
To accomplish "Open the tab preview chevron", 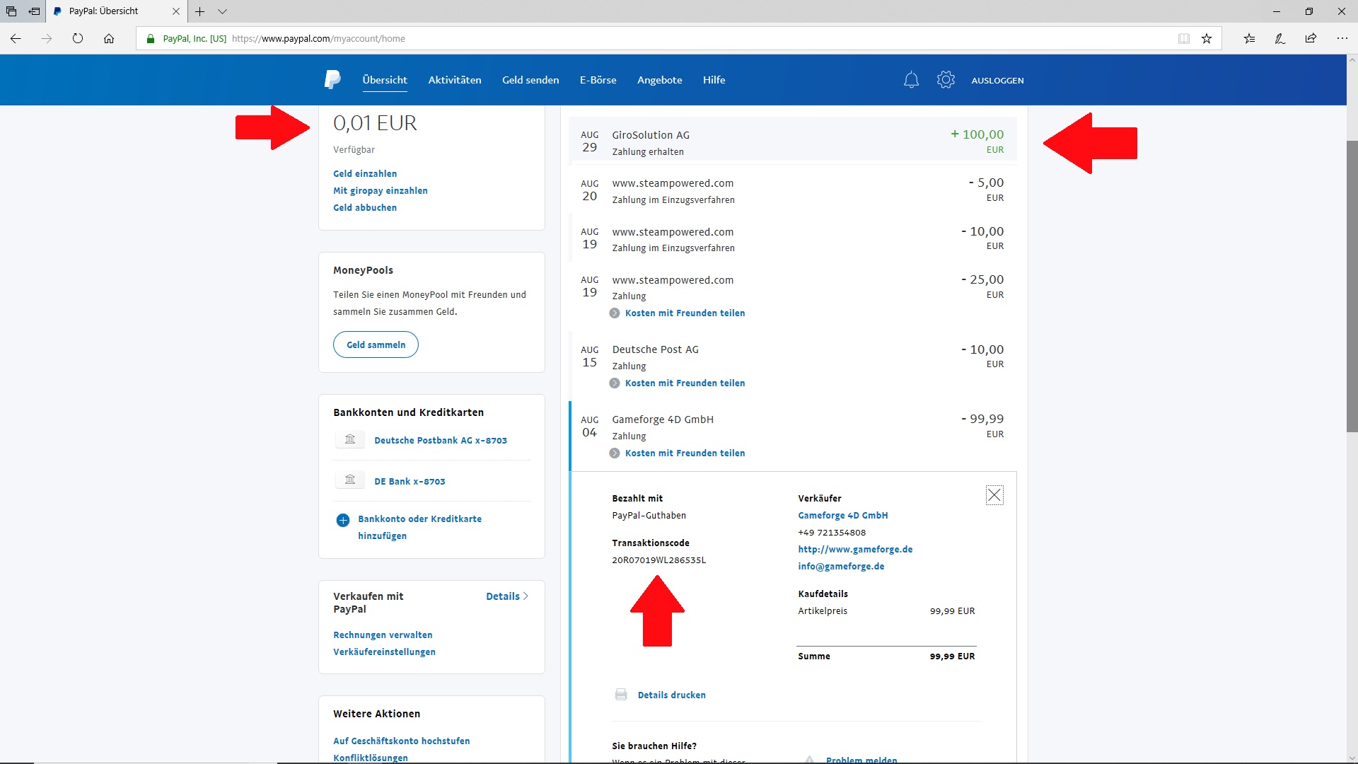I will (222, 11).
